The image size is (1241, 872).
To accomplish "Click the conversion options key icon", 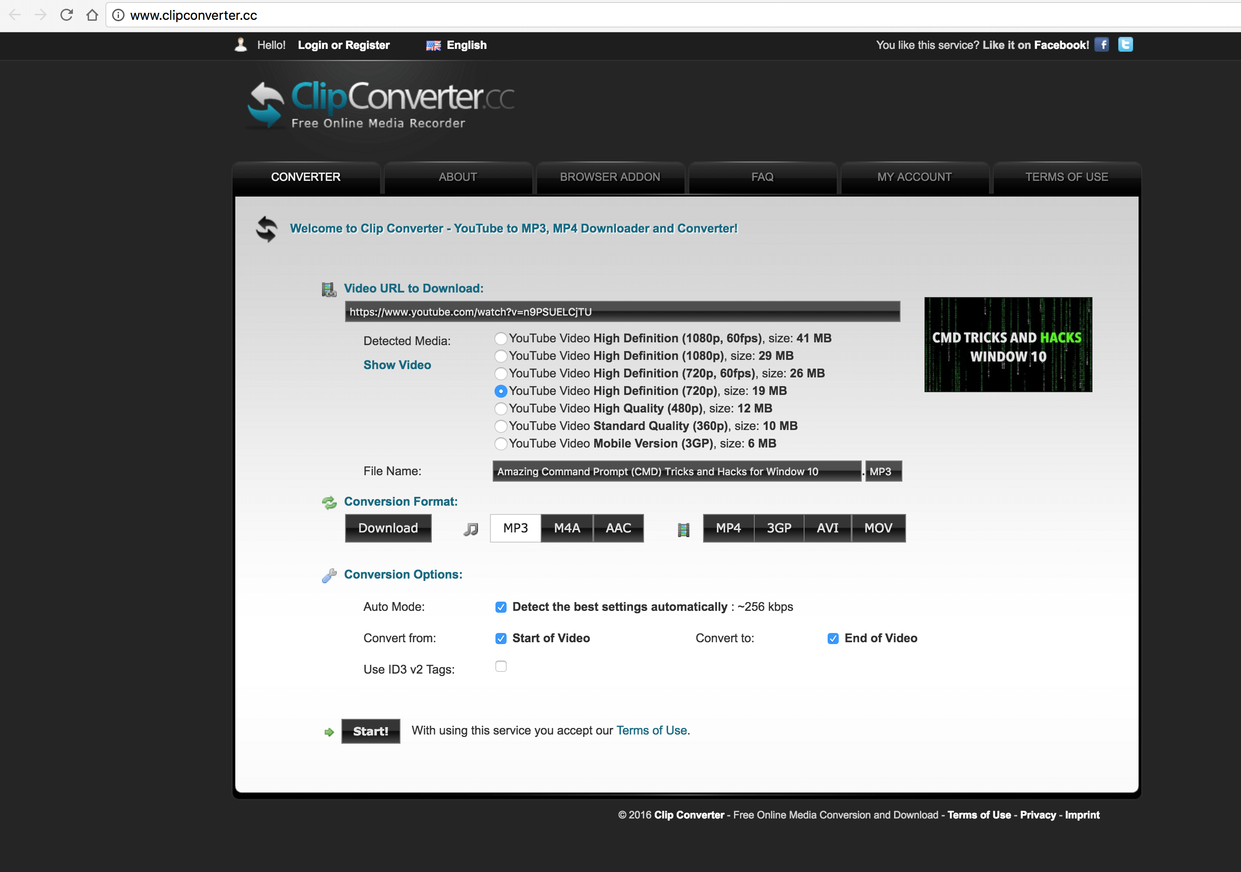I will [330, 574].
